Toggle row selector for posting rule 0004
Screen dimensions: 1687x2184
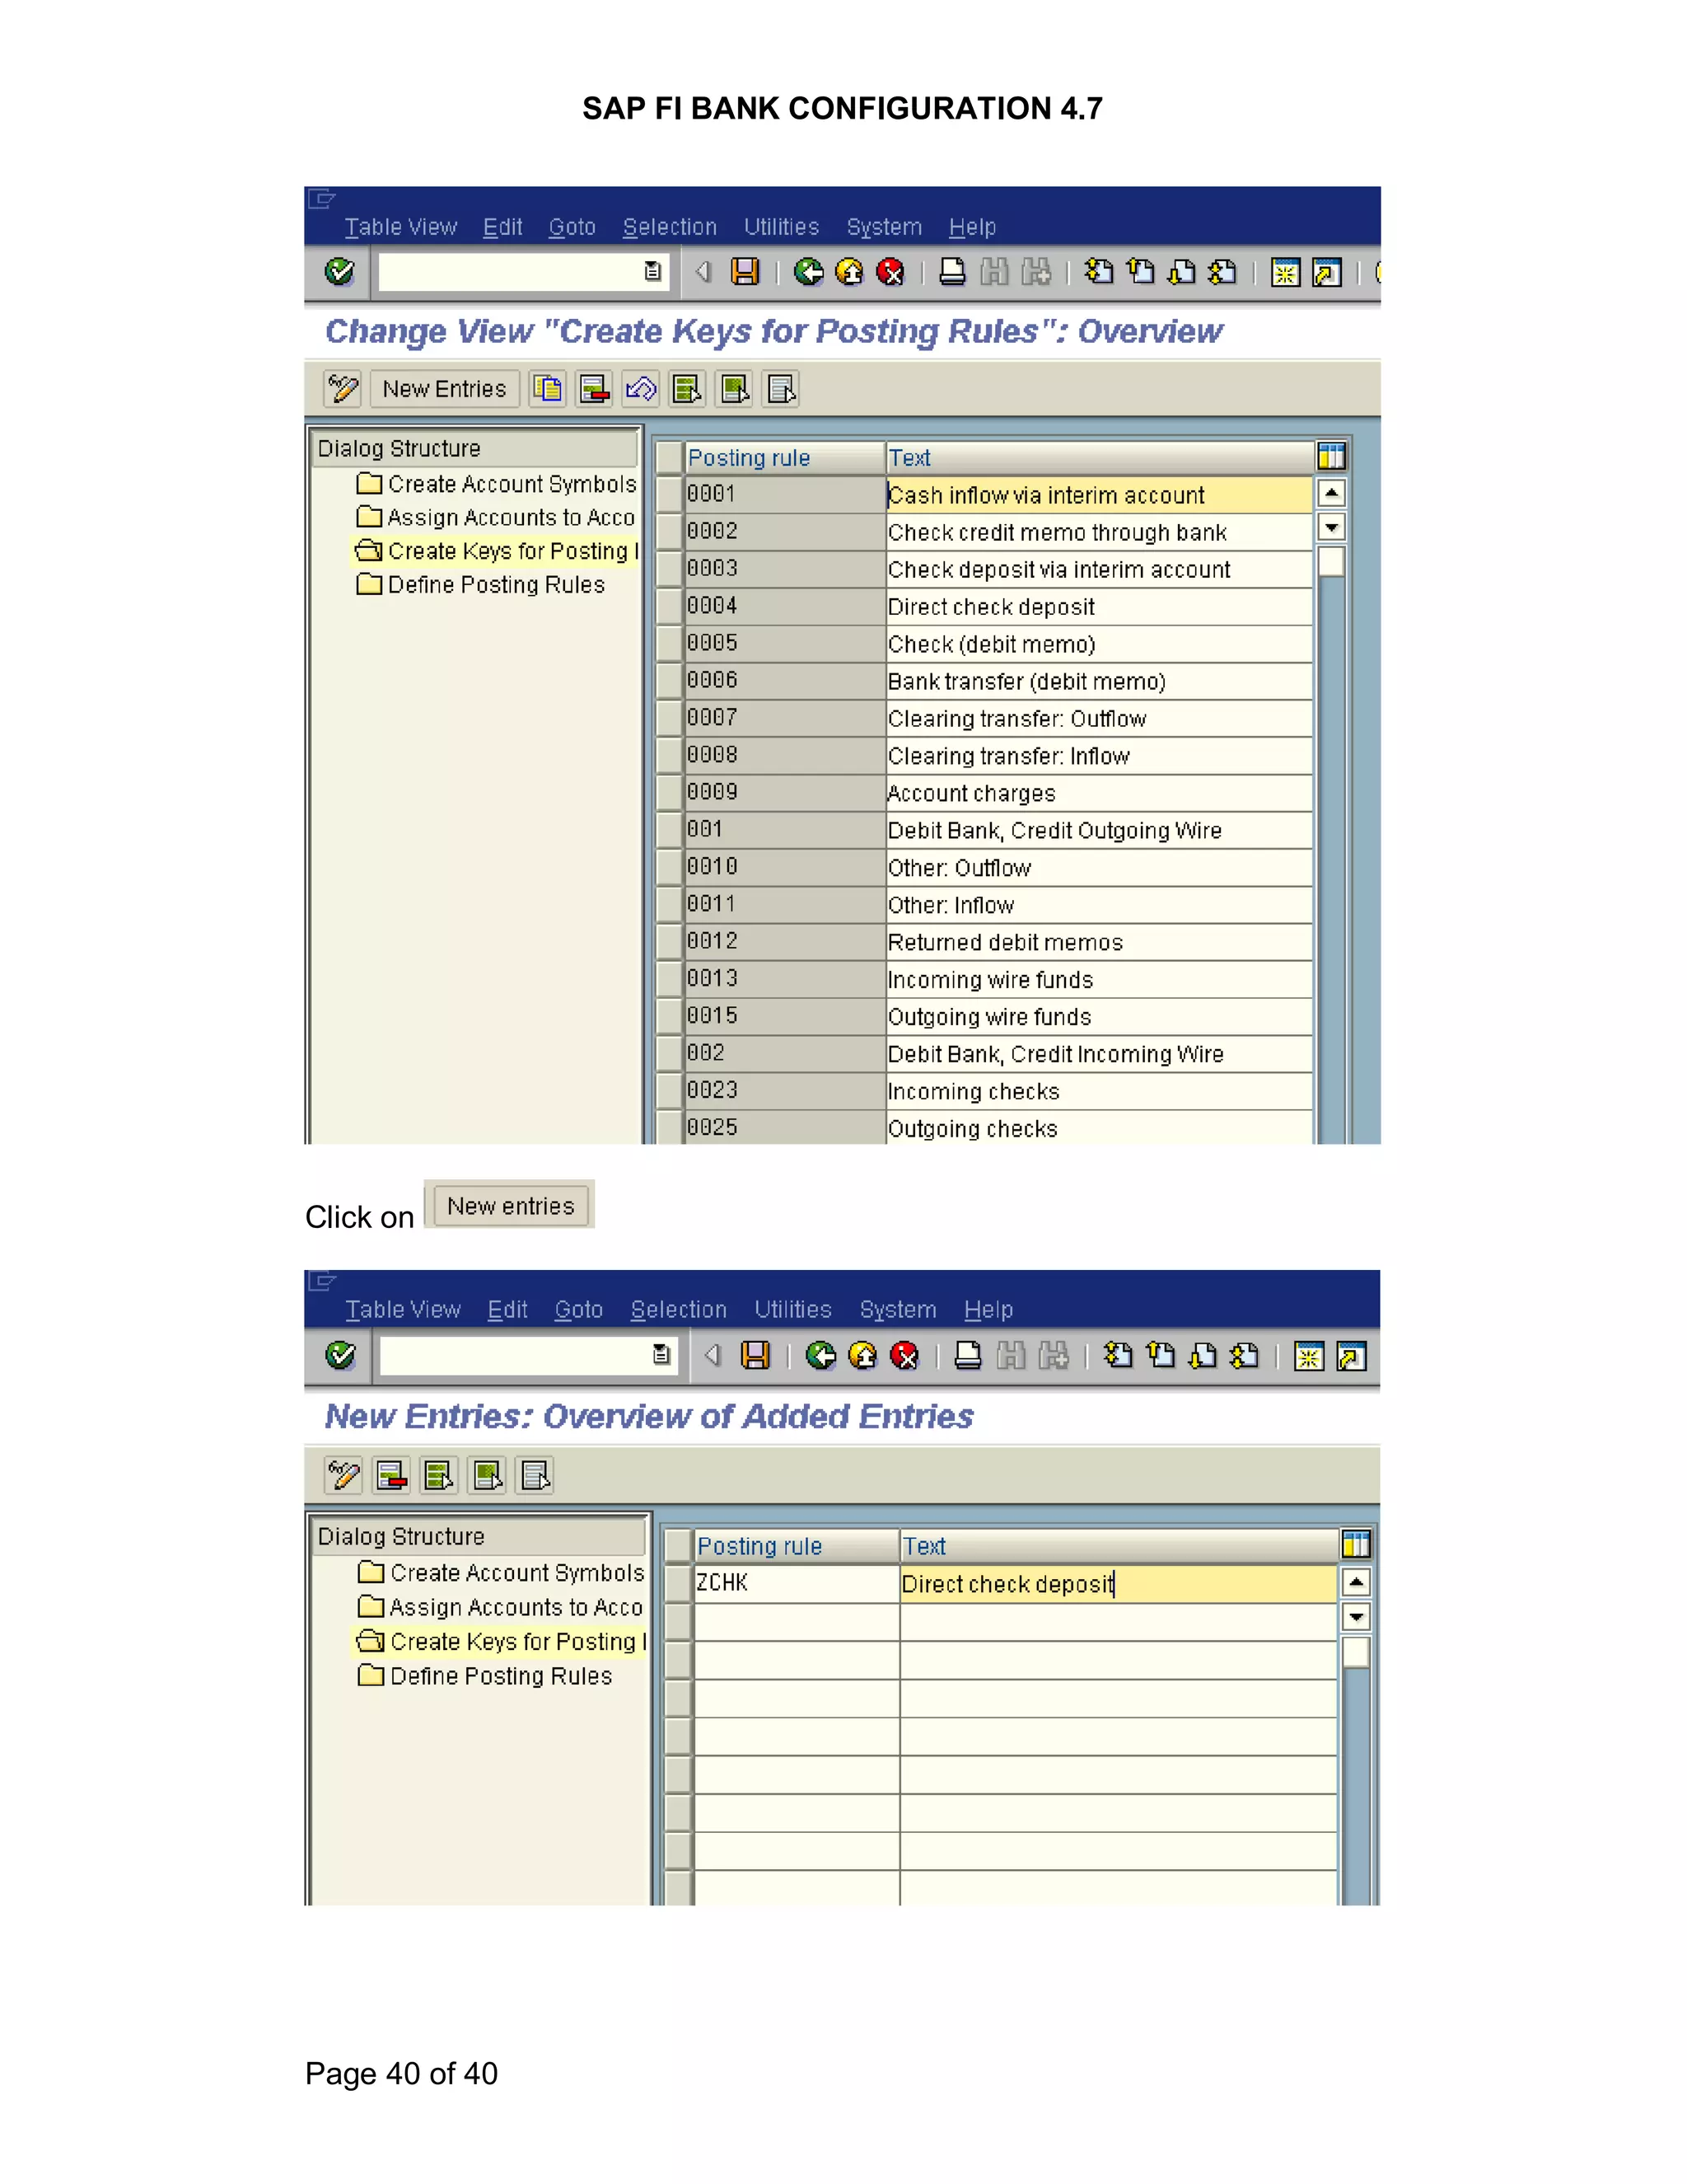670,606
